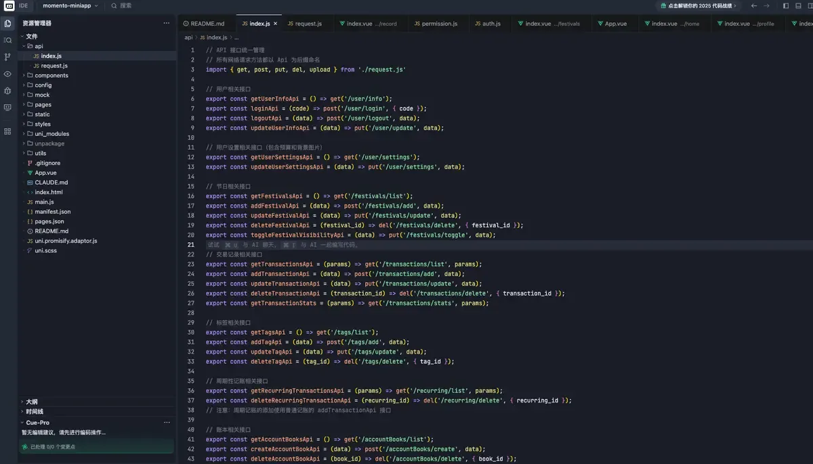Click the brackets icon beside manifest.json
The image size is (813, 464).
[30, 212]
